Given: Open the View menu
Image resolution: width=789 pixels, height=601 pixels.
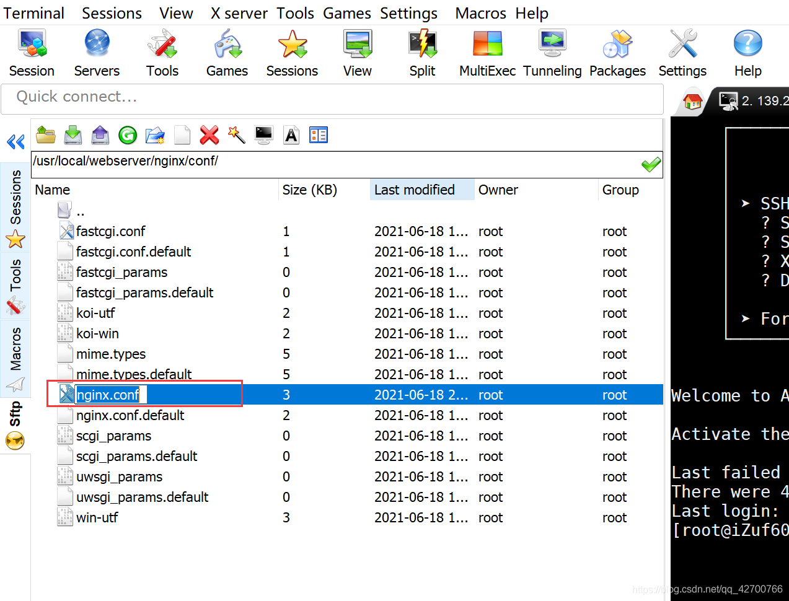Looking at the screenshot, I should click(176, 13).
